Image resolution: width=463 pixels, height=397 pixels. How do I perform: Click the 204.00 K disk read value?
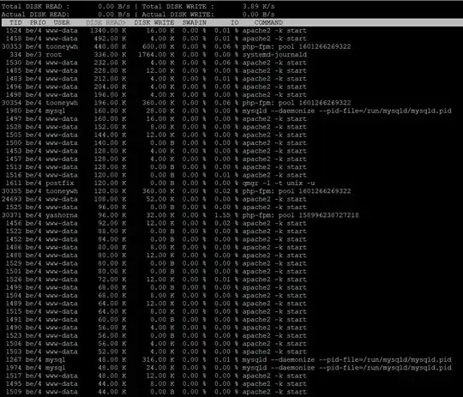[110, 87]
